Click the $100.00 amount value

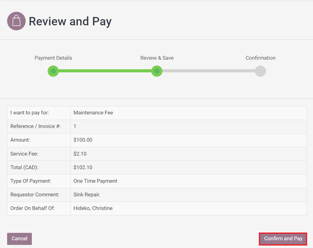click(x=83, y=140)
